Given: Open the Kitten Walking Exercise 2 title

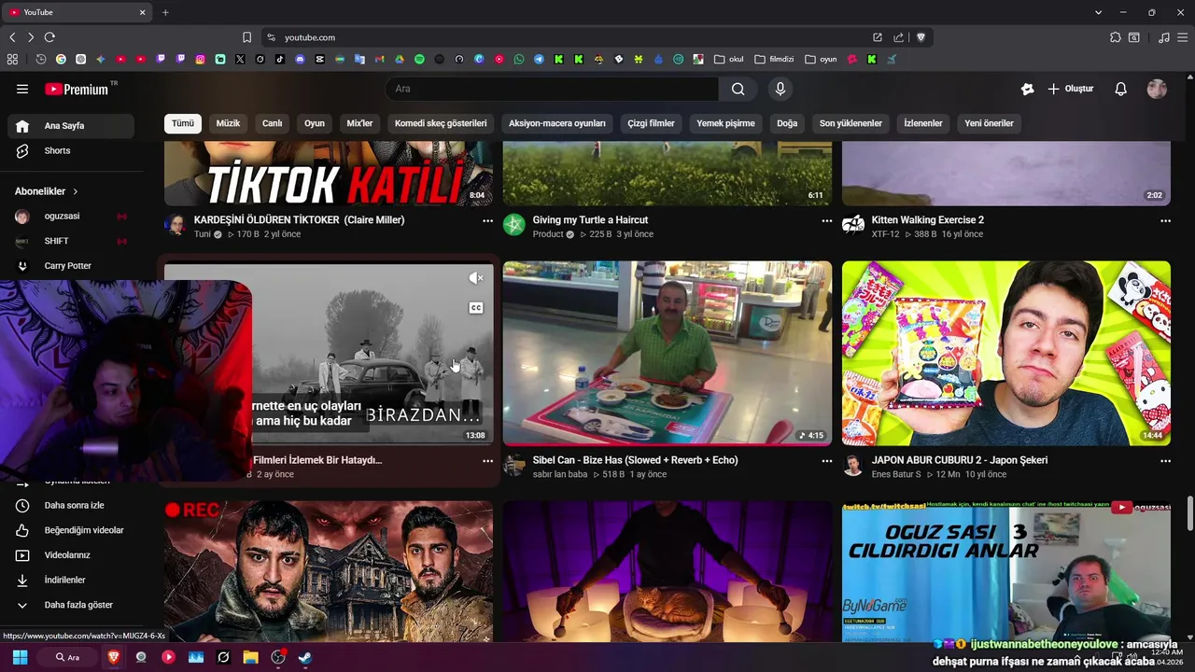Looking at the screenshot, I should (x=927, y=220).
